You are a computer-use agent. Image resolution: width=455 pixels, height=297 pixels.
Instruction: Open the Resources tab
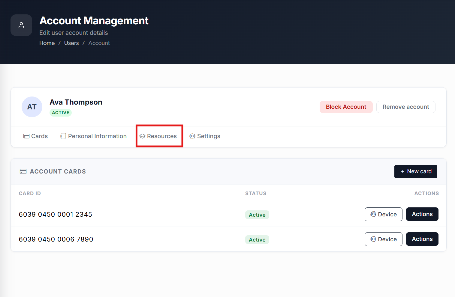click(158, 136)
